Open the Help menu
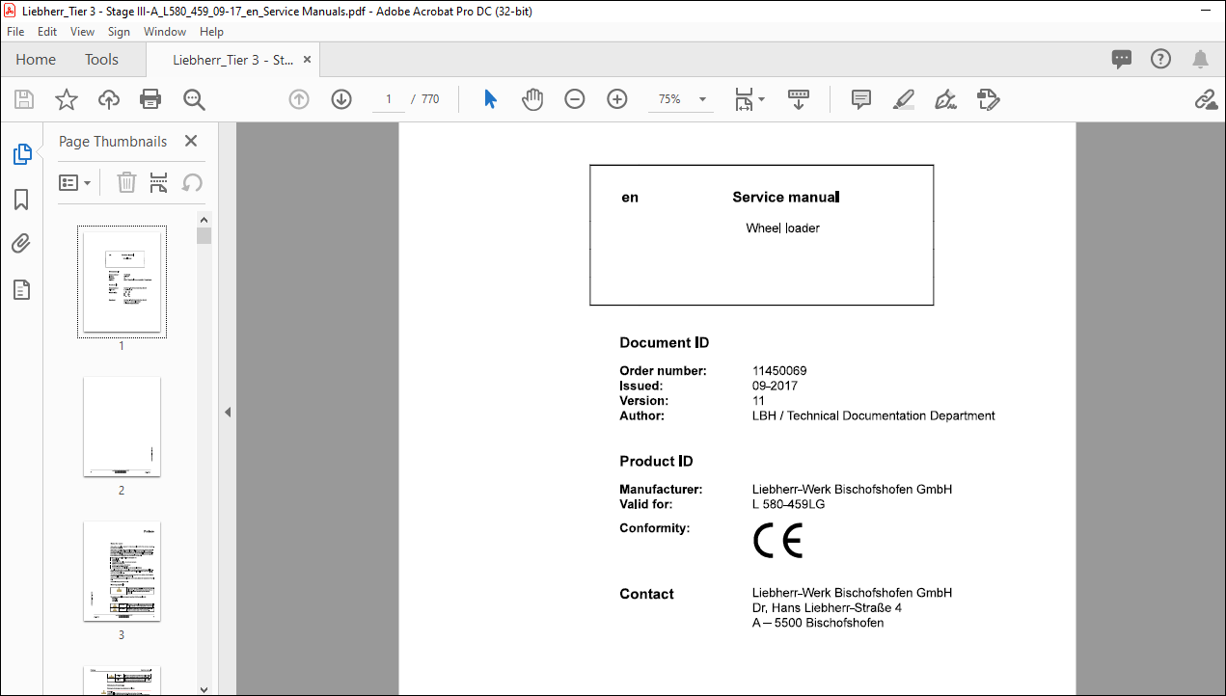This screenshot has height=696, width=1226. [x=211, y=32]
